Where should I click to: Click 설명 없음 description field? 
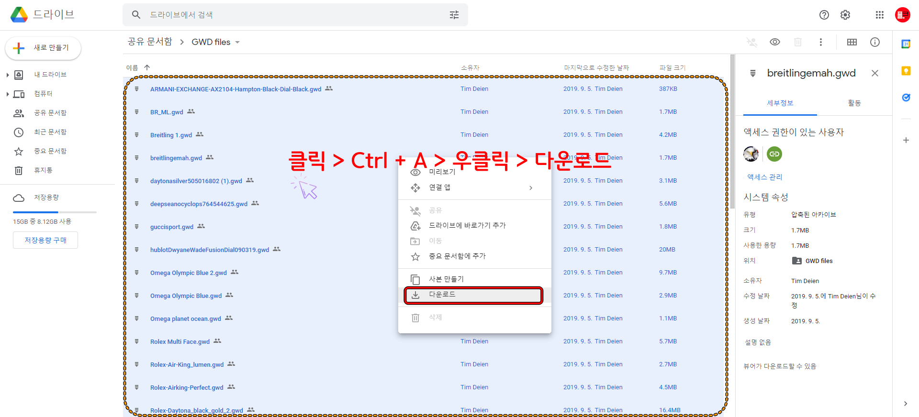coord(758,342)
